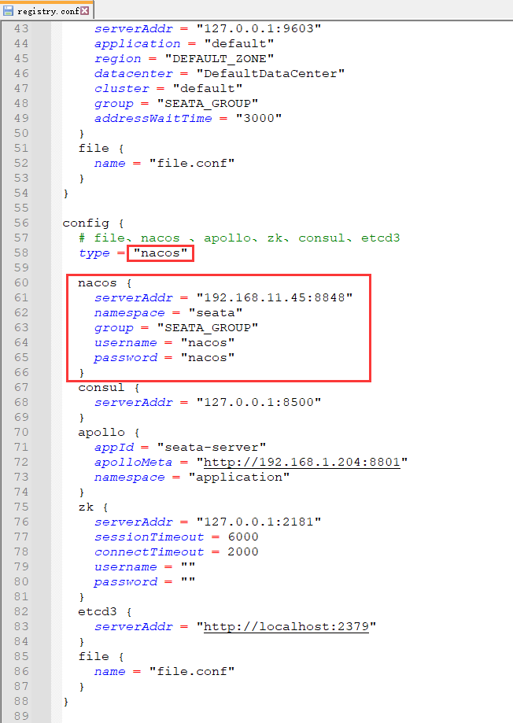Close the registry.conf tab
This screenshot has width=513, height=723.
click(x=85, y=11)
